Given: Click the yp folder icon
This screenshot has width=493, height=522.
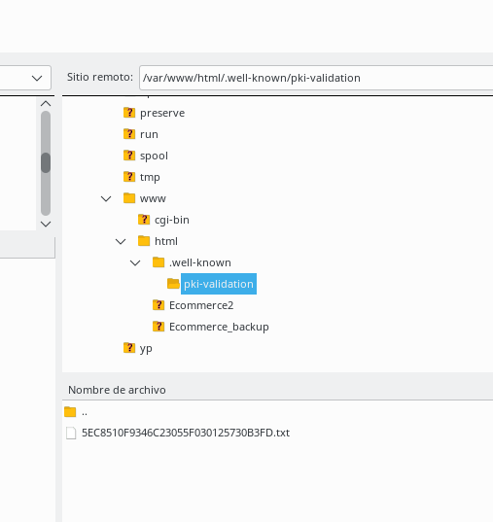Looking at the screenshot, I should point(129,348).
